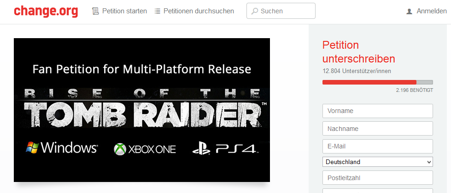Click the Petition unterschreiben heading

pyautogui.click(x=359, y=52)
